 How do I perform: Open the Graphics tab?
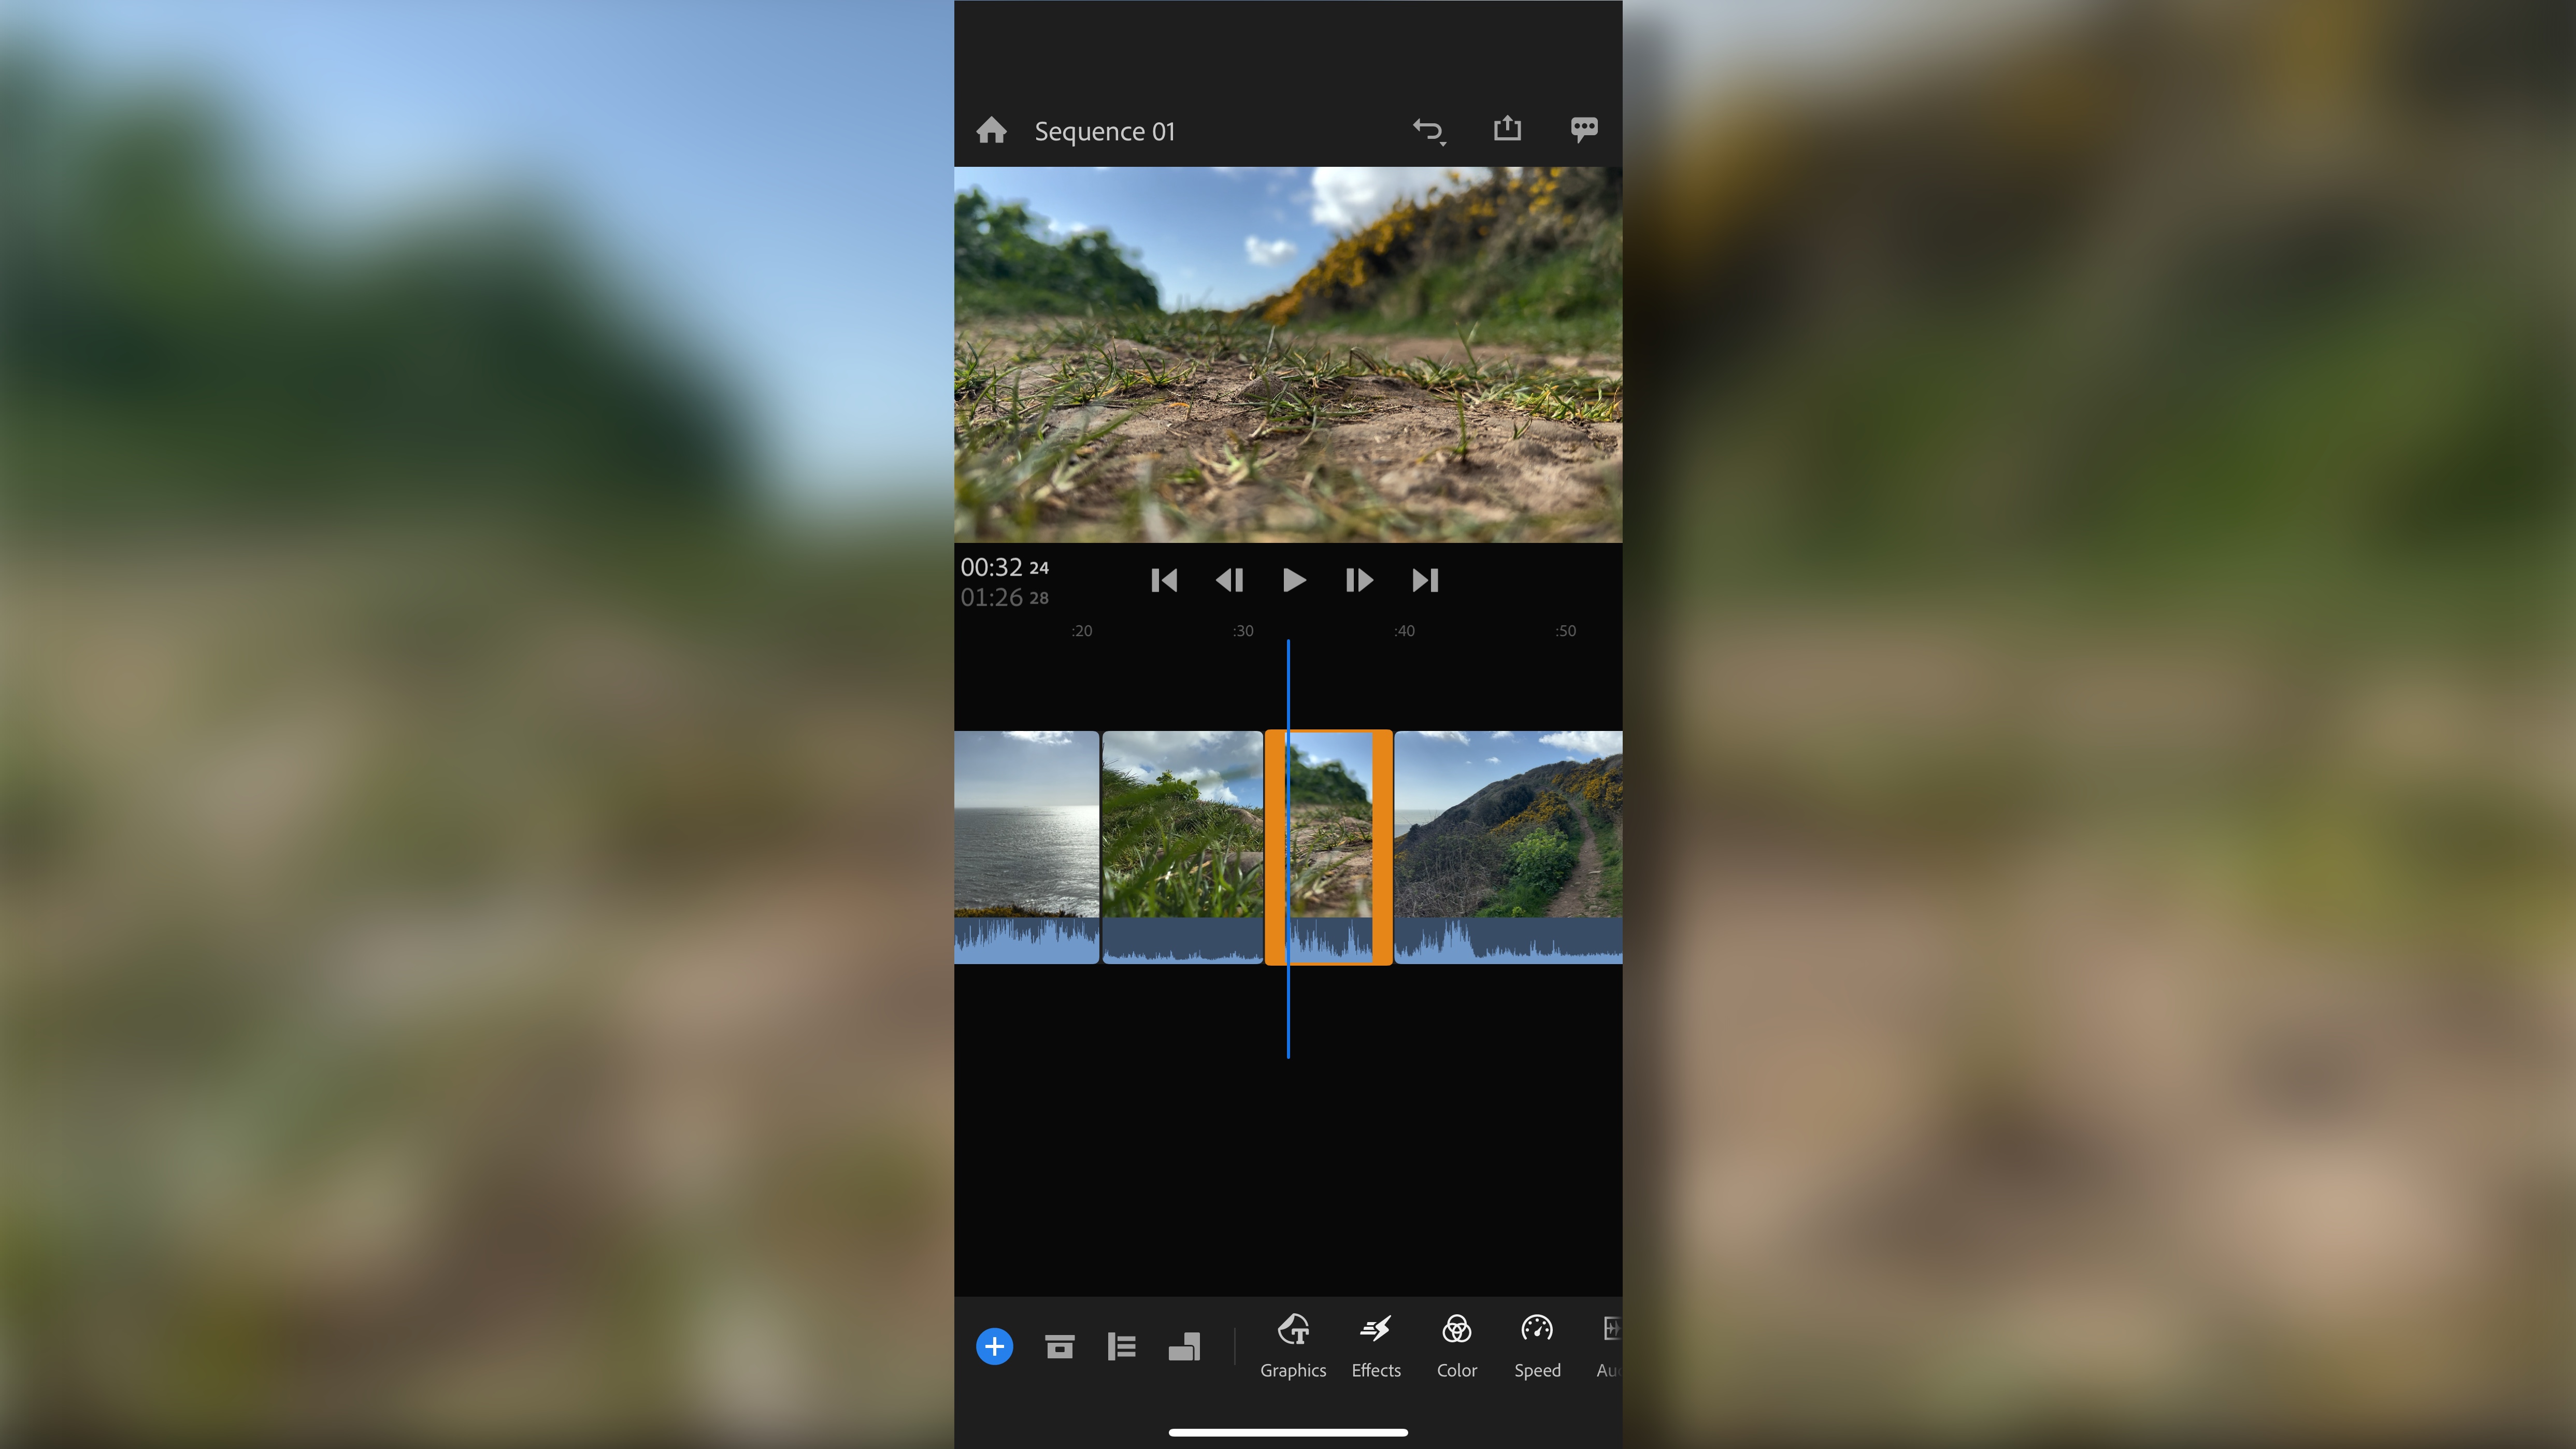pyautogui.click(x=1293, y=1347)
